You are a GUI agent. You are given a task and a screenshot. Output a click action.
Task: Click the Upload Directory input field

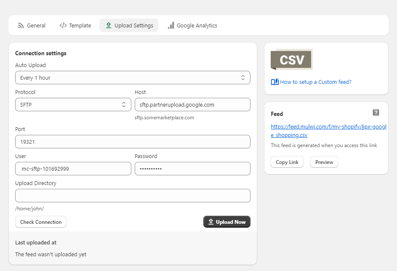tap(133, 196)
